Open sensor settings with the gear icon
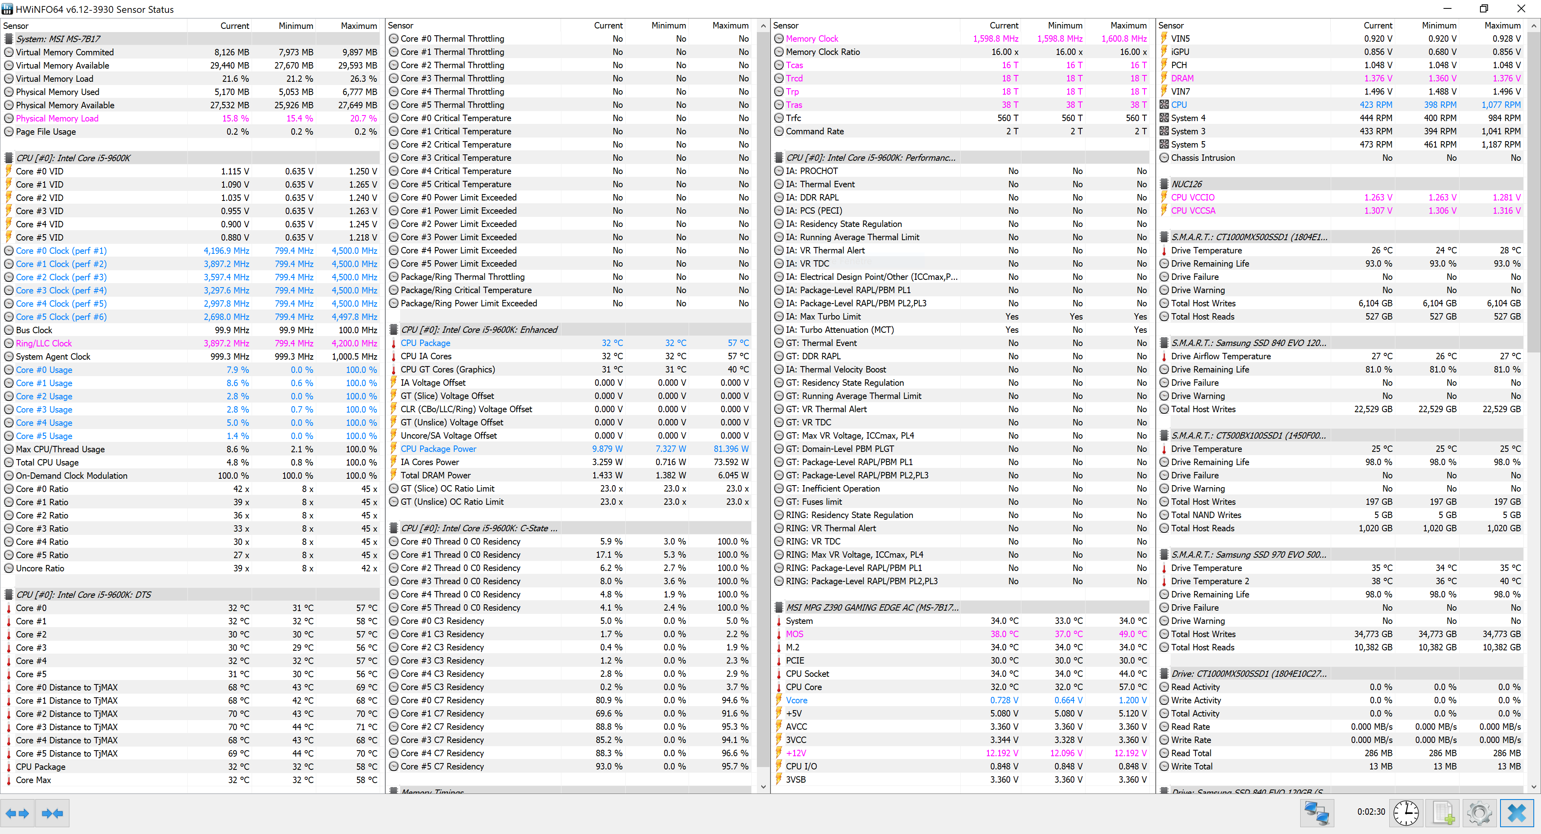This screenshot has height=834, width=1541. (1479, 813)
